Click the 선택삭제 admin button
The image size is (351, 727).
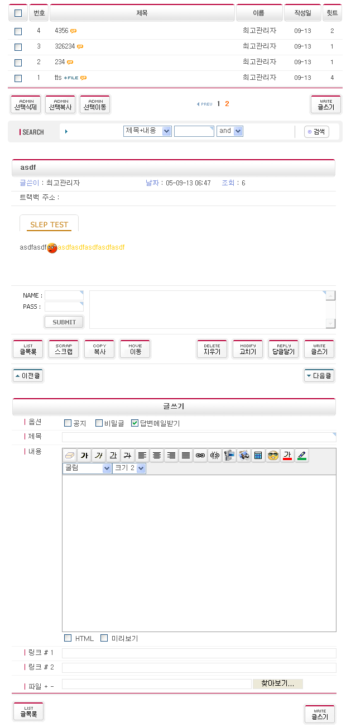(26, 104)
